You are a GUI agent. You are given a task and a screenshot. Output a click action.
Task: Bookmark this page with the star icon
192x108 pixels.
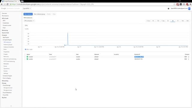174,4
